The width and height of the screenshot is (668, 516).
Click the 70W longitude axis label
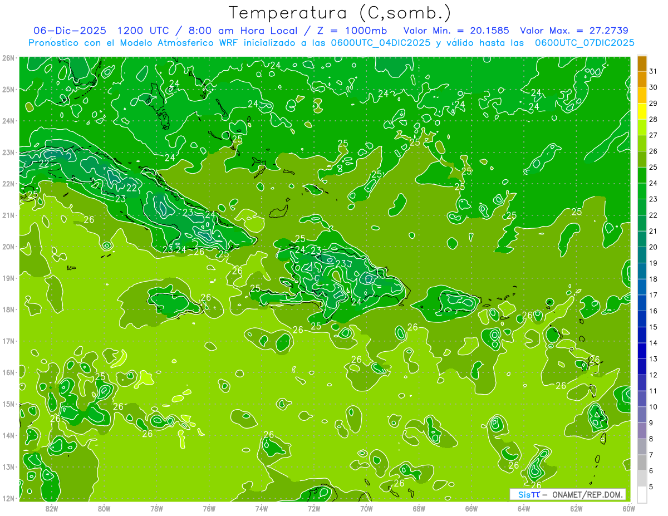coord(366,508)
